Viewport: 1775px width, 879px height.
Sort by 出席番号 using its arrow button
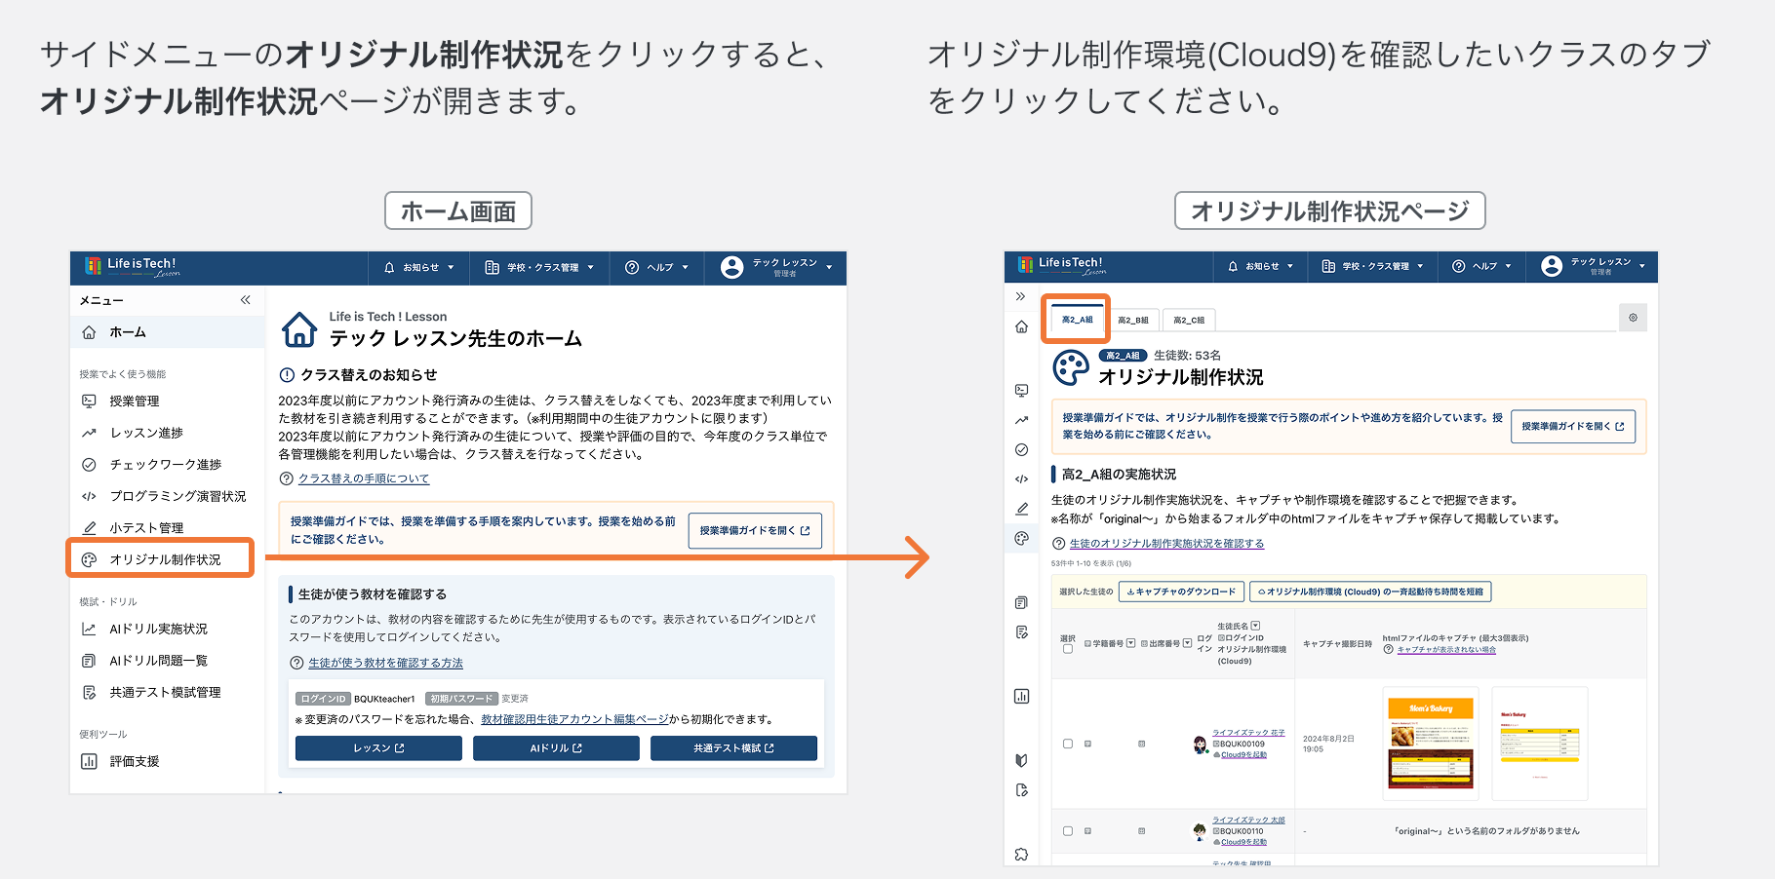1187,643
